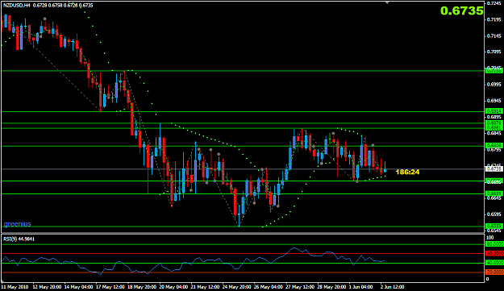Click the 0.7095 price scale label

tap(494, 52)
